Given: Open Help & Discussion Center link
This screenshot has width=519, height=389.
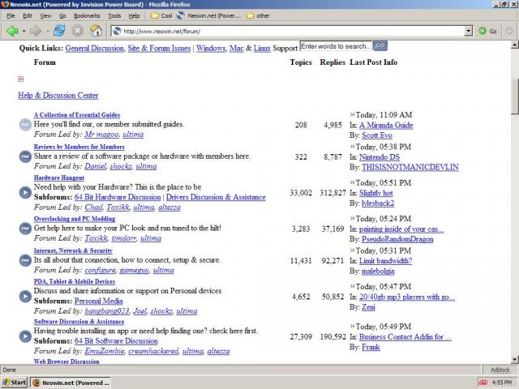Looking at the screenshot, I should 58,96.
